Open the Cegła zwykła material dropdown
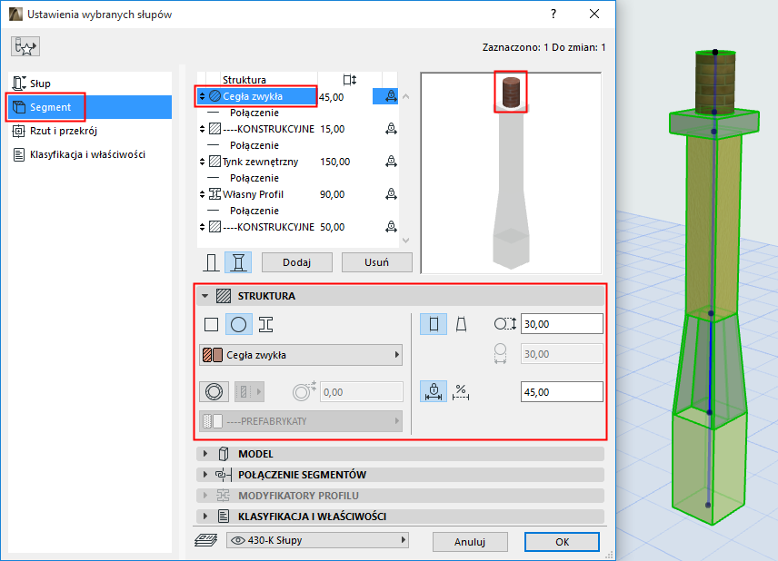 (301, 354)
